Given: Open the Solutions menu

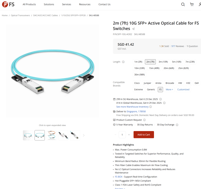Looking at the screenshot, I should coord(49,4).
